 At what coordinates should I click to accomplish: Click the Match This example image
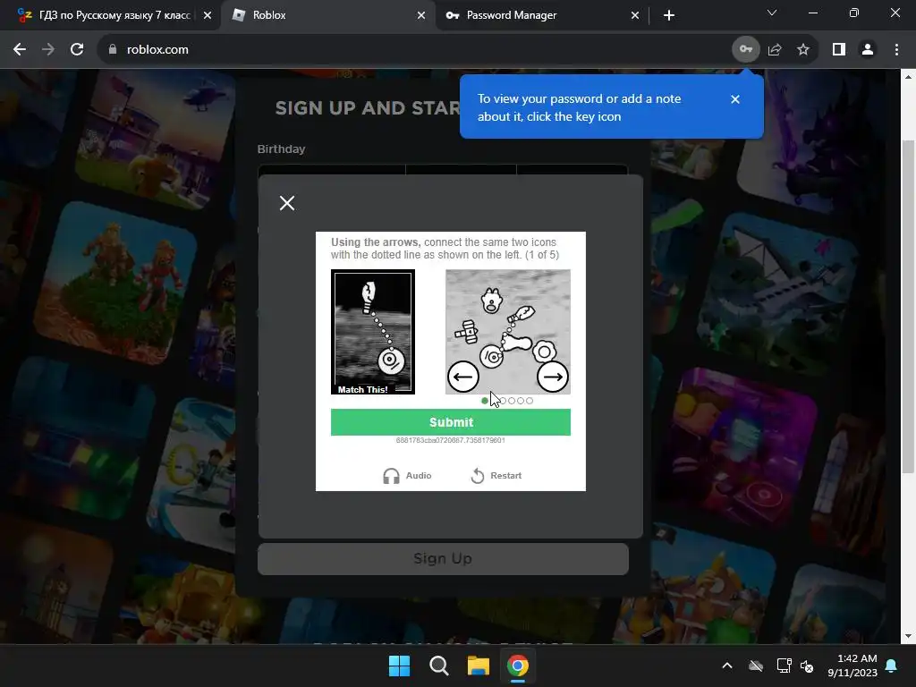coord(373,332)
